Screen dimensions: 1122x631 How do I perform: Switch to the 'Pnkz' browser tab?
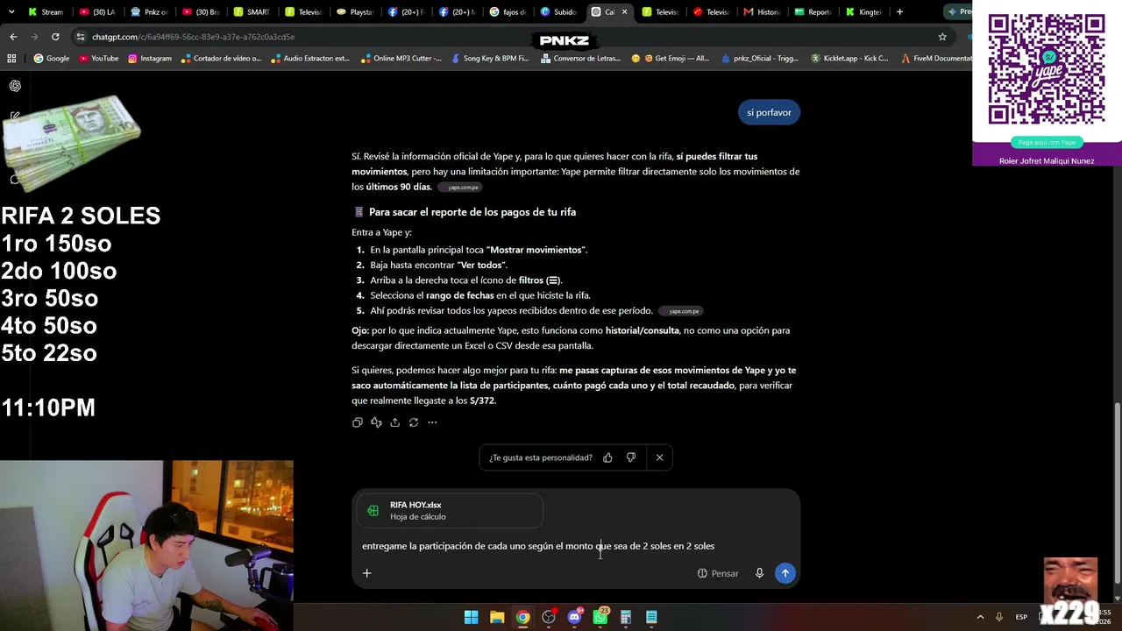148,12
